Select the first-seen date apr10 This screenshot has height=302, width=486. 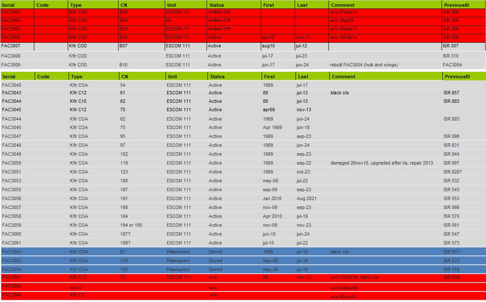tap(268, 37)
